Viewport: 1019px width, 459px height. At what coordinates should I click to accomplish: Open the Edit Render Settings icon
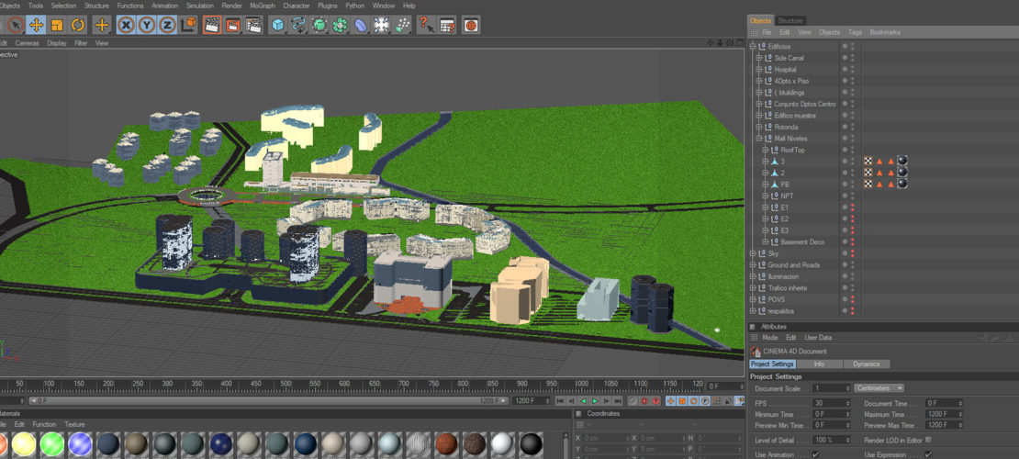coord(254,25)
